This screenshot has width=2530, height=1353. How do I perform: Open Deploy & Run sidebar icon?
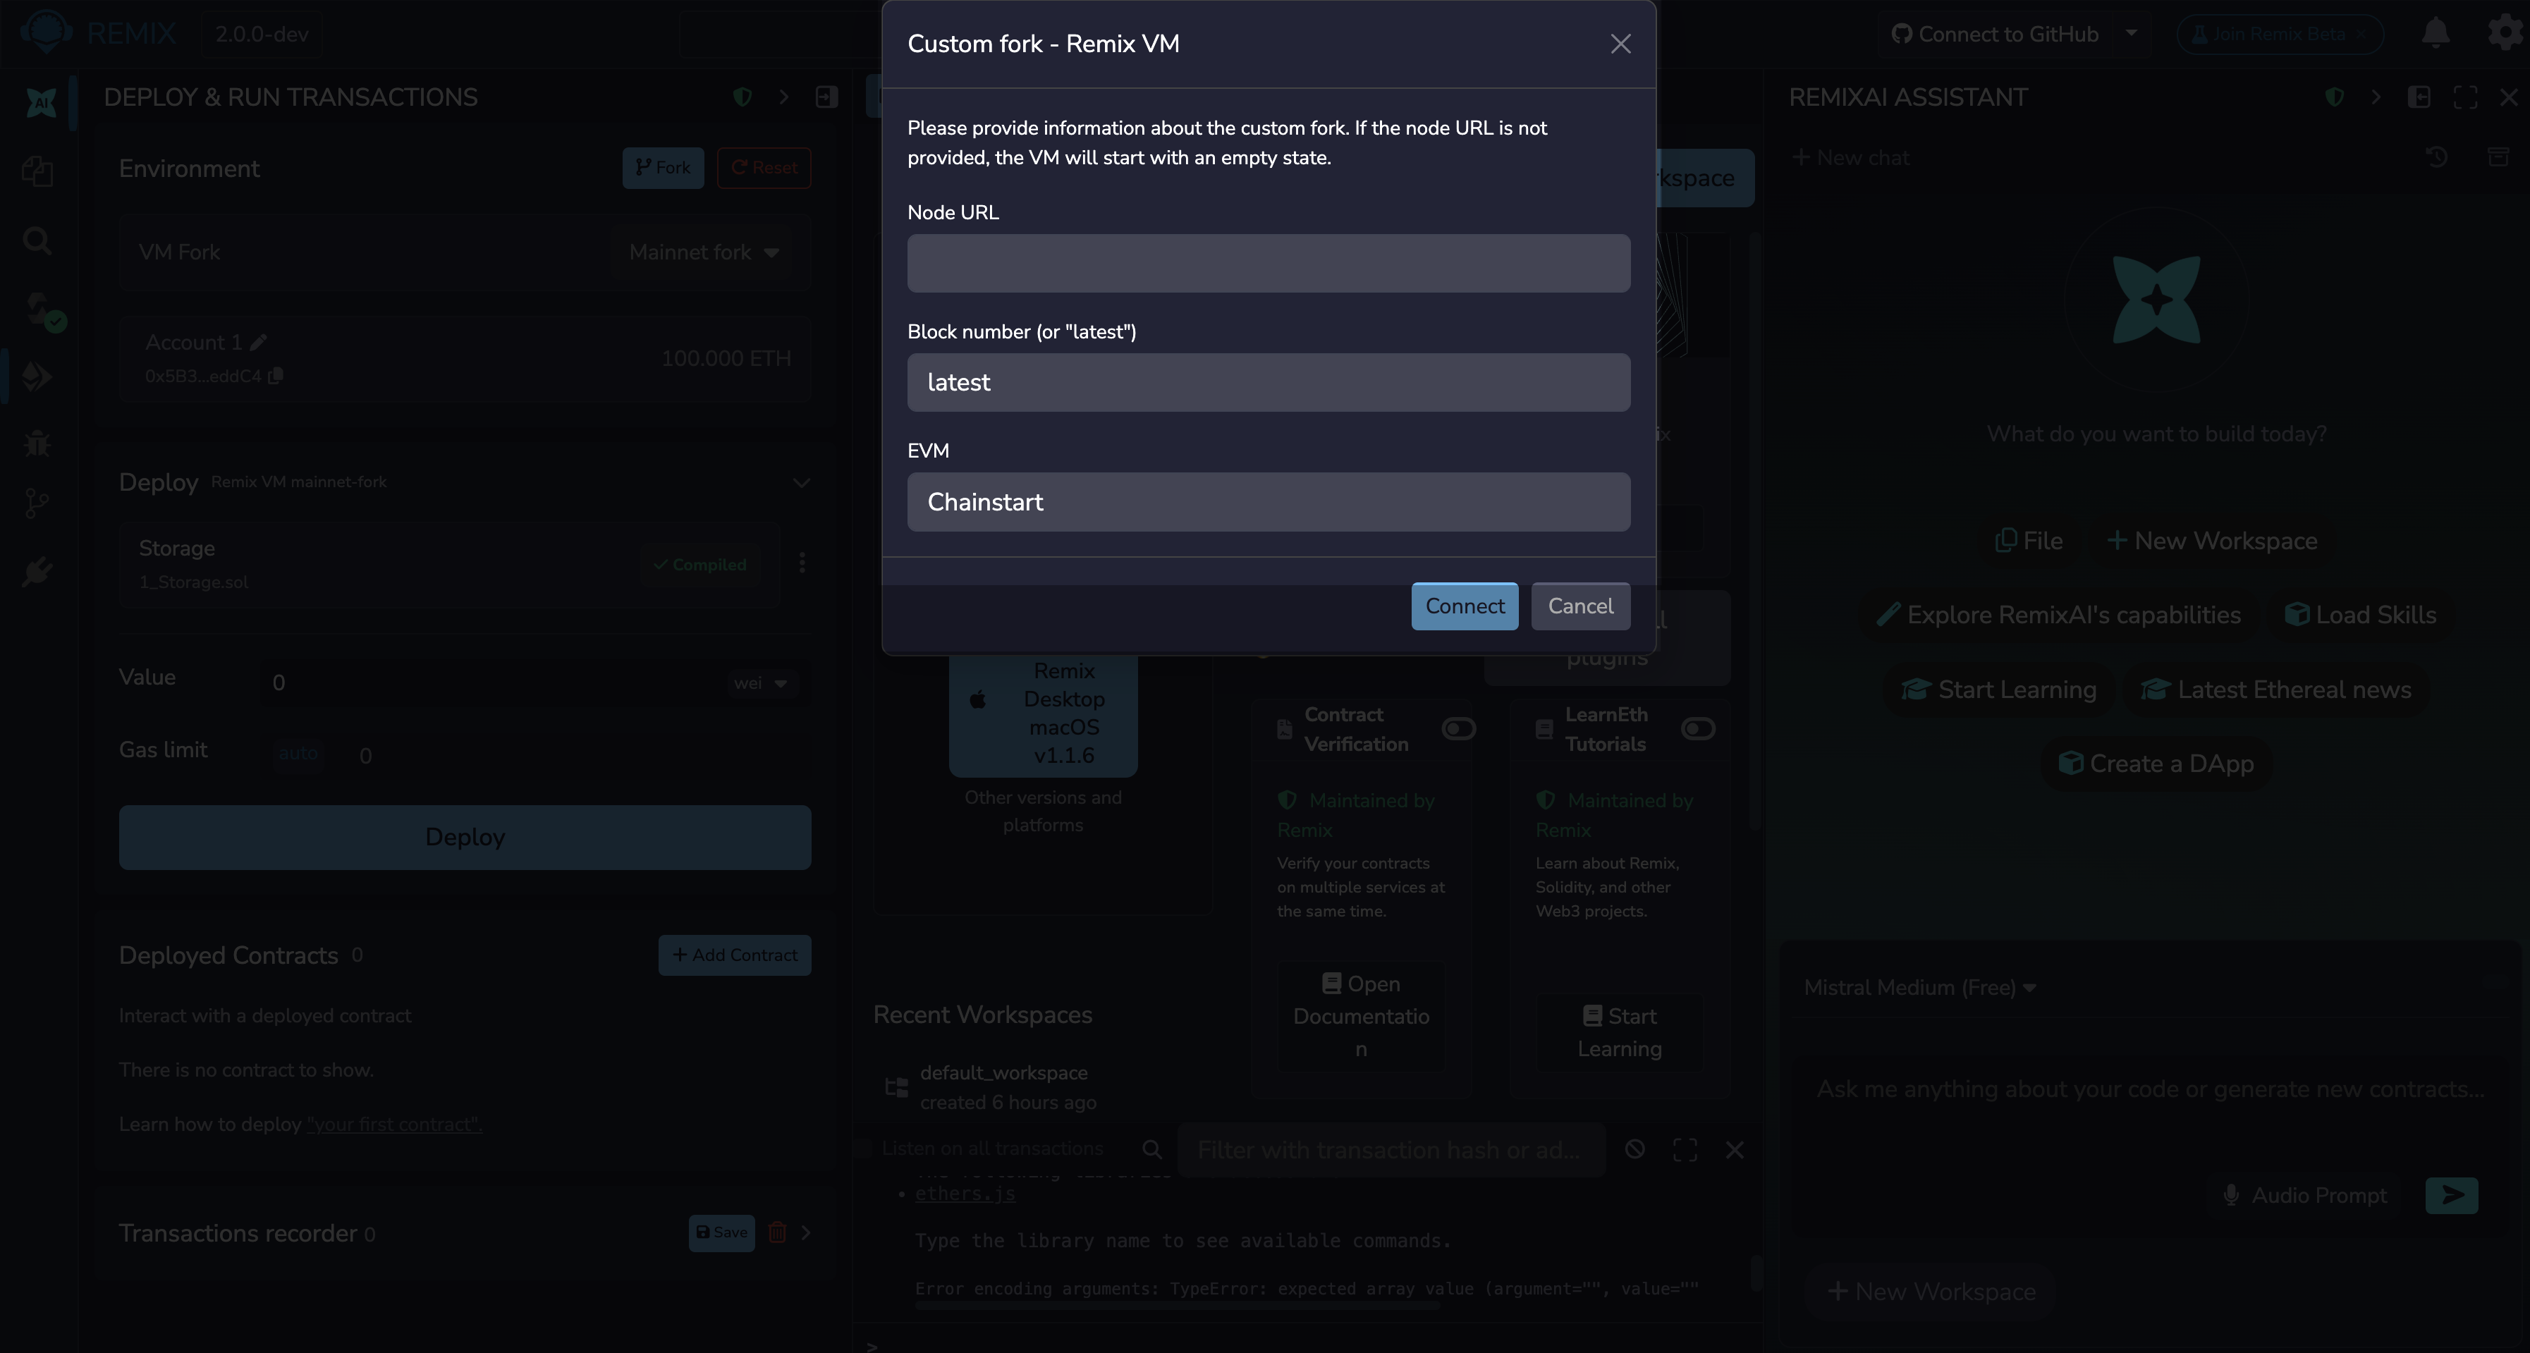point(37,376)
